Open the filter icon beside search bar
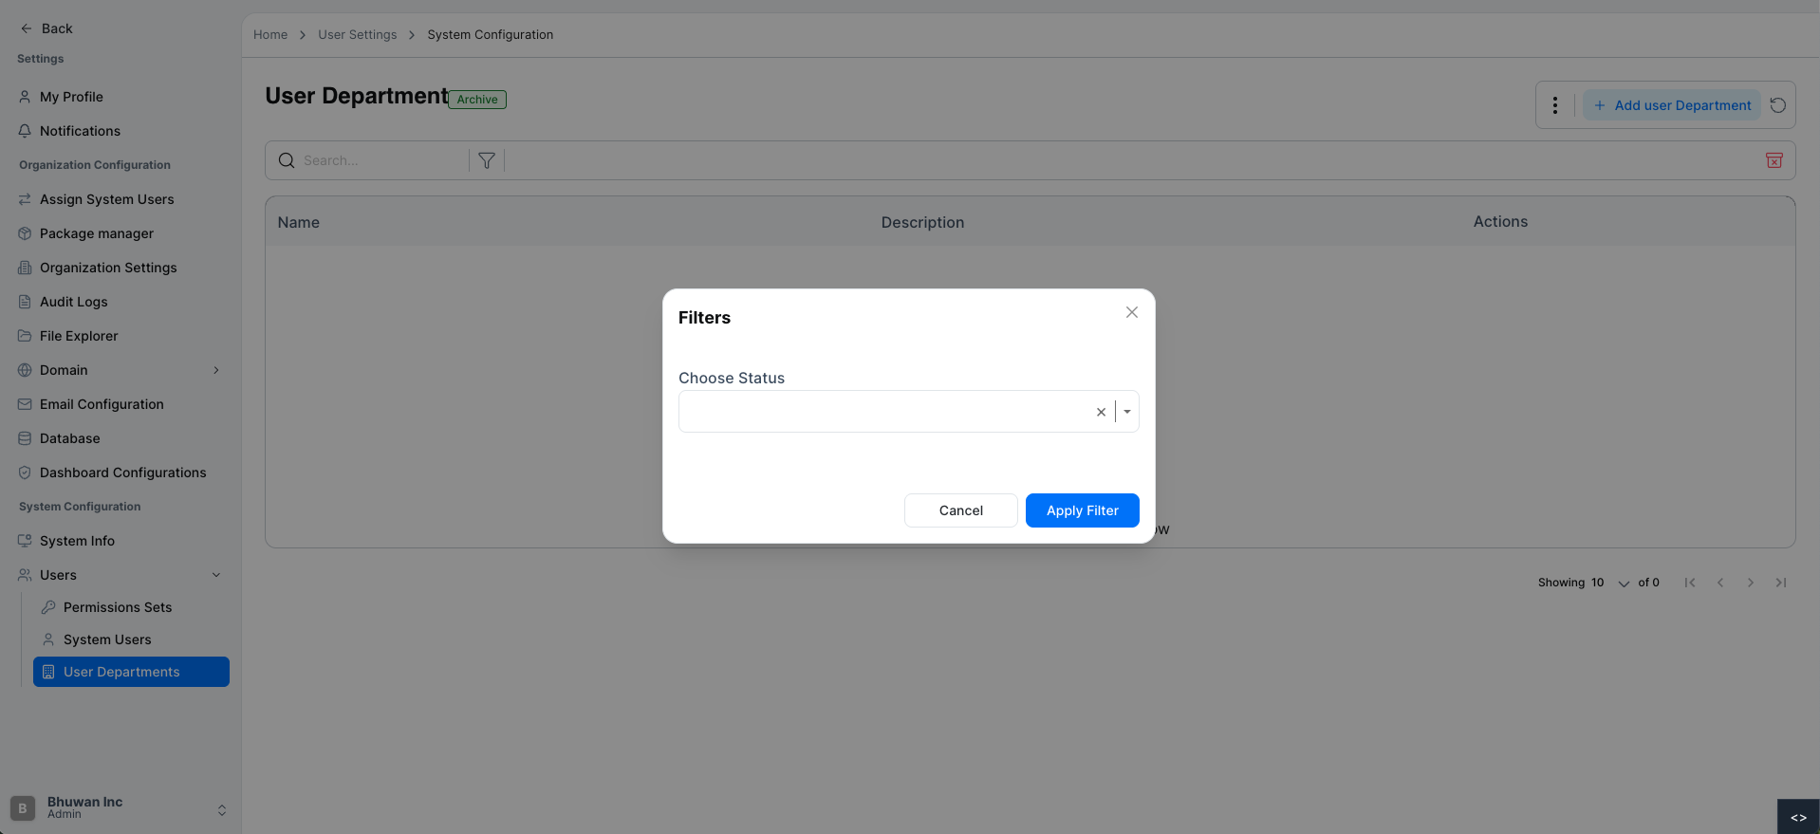The image size is (1820, 834). tap(487, 160)
